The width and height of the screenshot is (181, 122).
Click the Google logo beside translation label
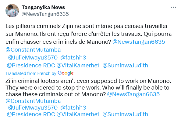[66, 73]
